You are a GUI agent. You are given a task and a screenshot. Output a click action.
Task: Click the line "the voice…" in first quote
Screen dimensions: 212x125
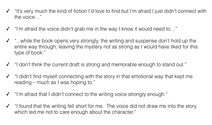point(28,17)
